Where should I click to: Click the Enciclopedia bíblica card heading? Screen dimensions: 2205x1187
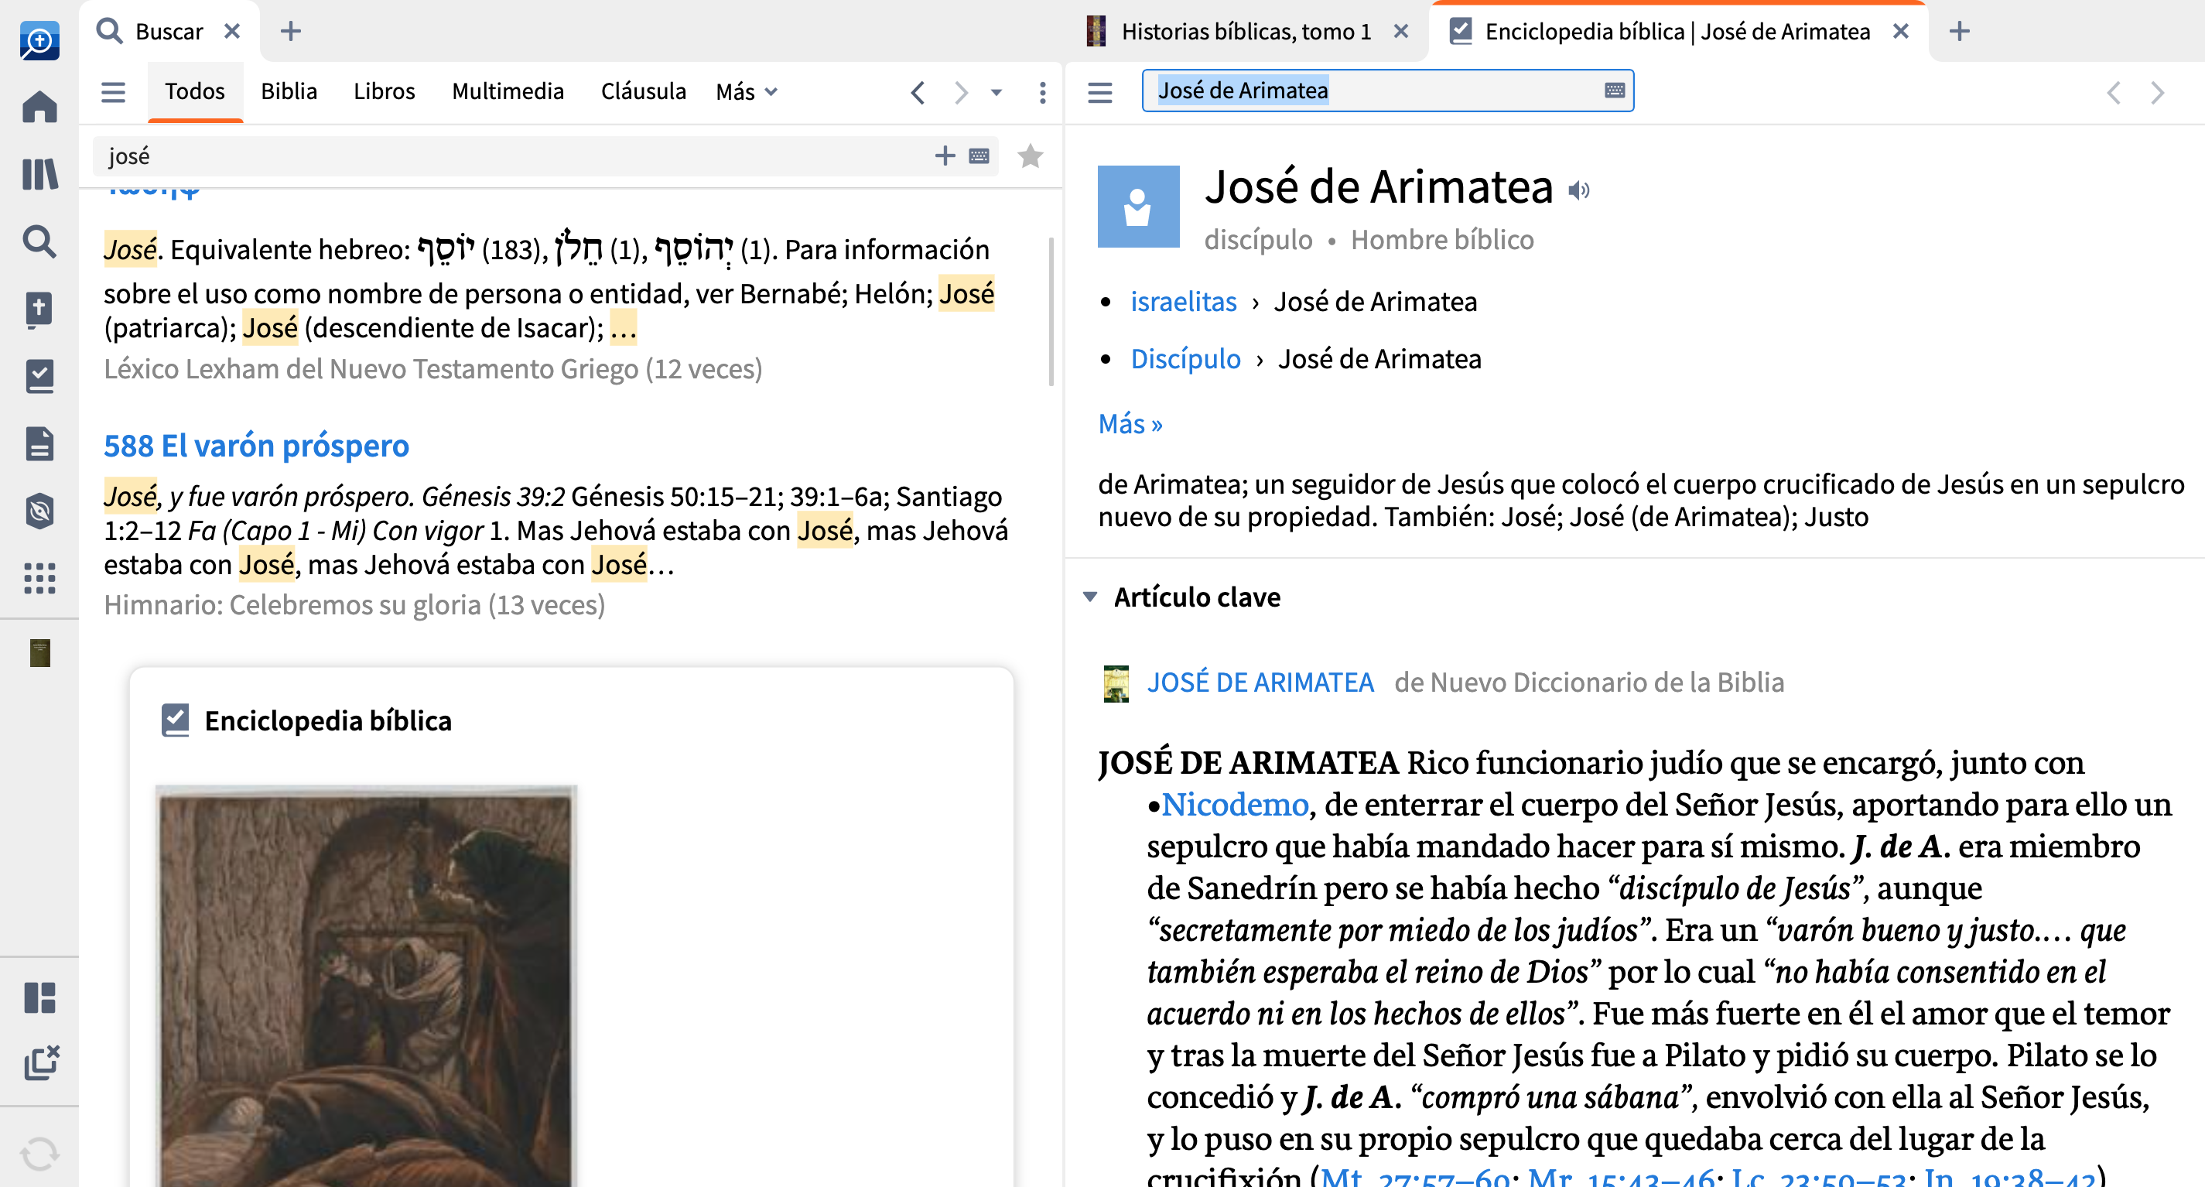[328, 720]
